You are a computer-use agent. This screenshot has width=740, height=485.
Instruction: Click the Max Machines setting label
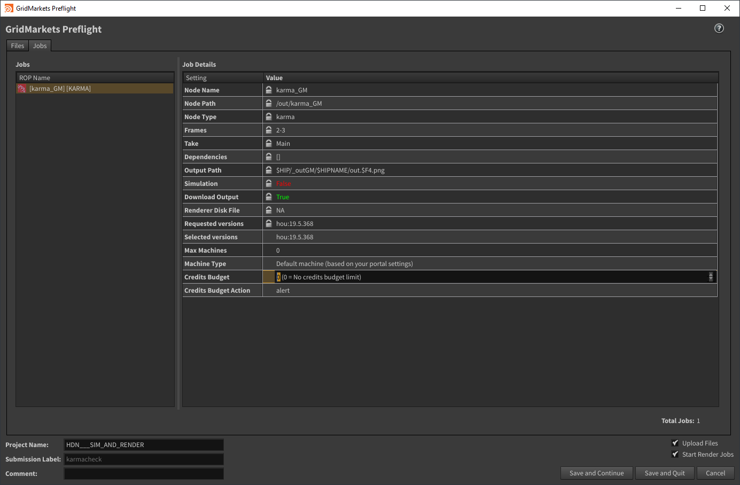(205, 251)
